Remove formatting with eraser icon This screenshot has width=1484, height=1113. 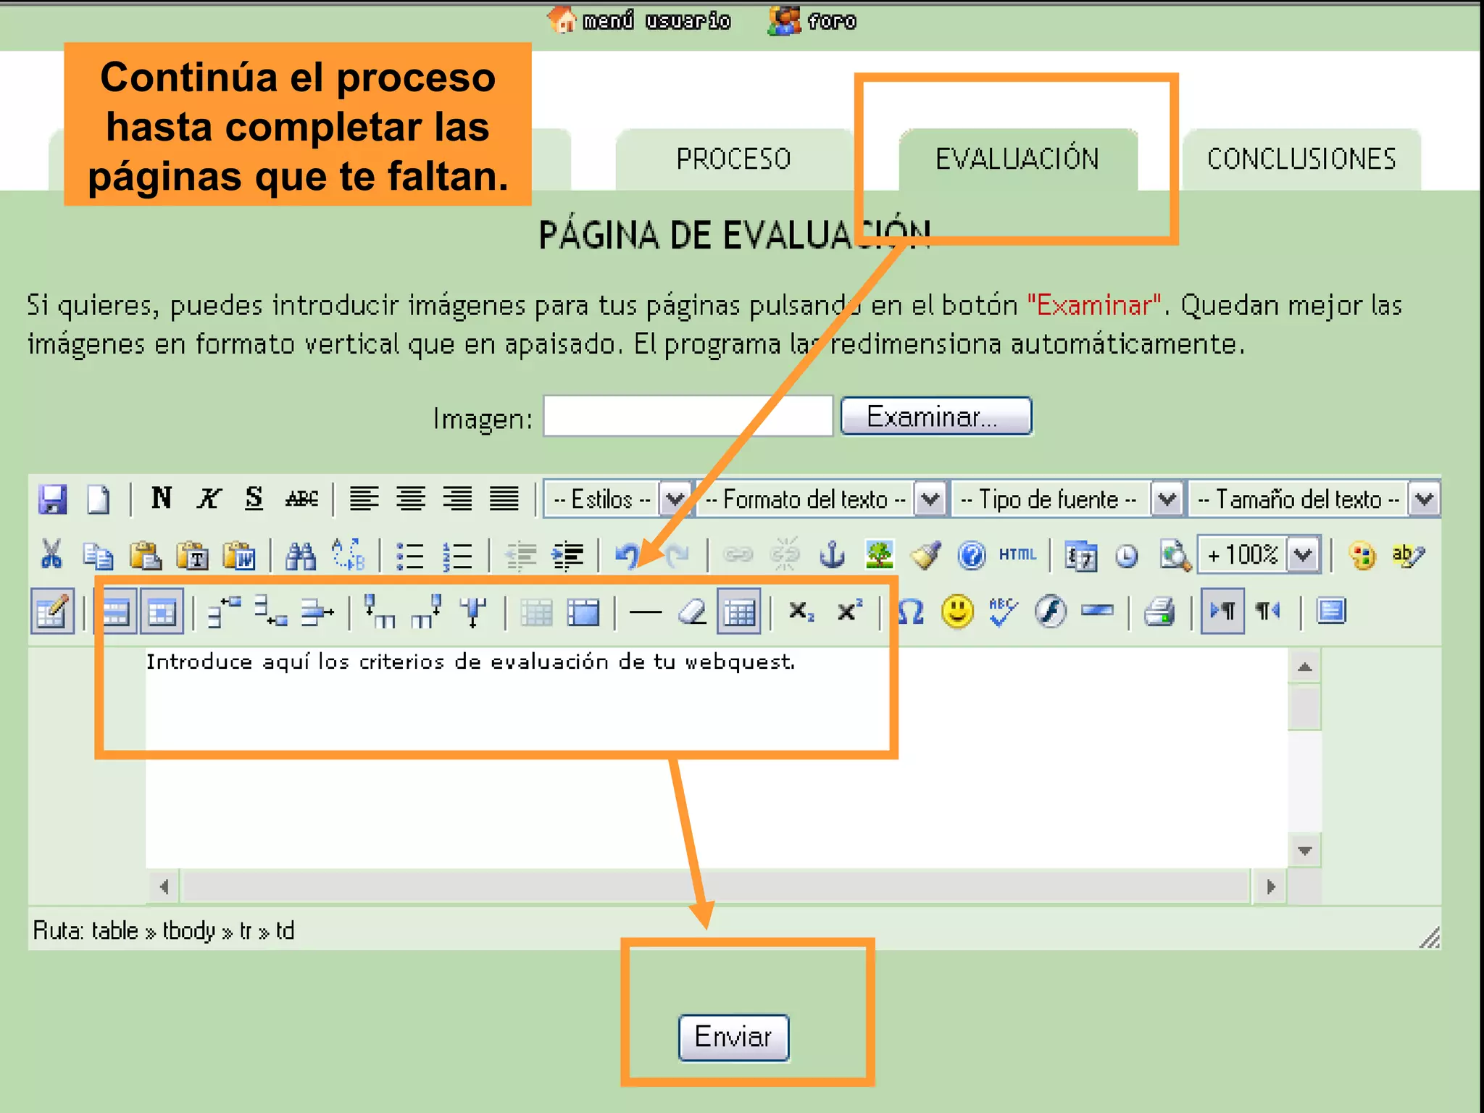pyautogui.click(x=692, y=612)
